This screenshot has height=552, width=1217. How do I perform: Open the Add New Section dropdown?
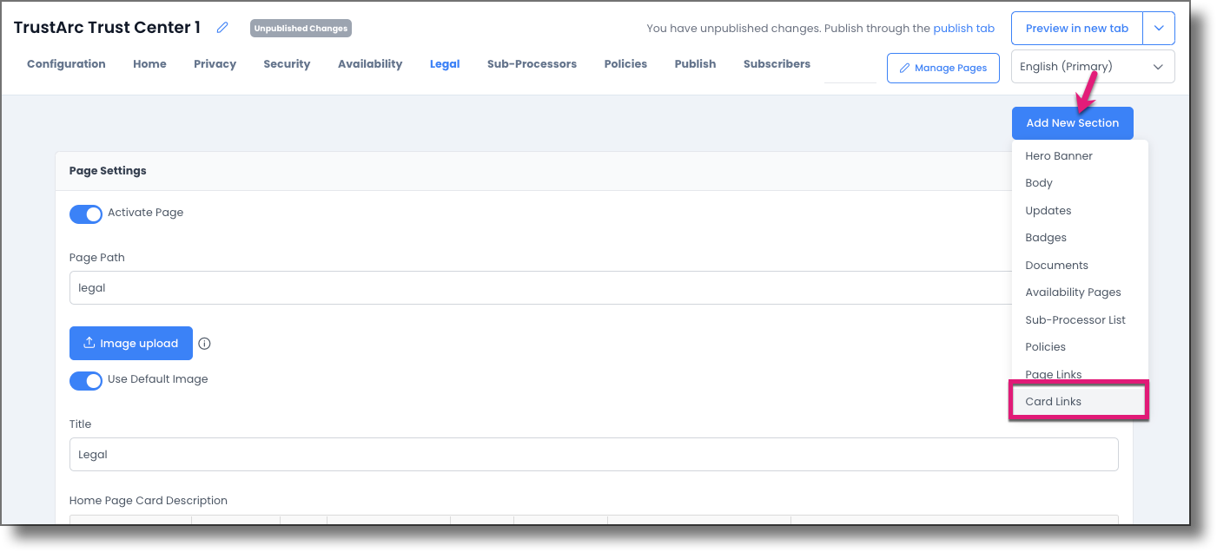click(1072, 122)
